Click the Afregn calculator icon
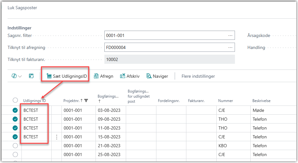Image resolution: width=298 pixels, height=163 pixels. 96,76
